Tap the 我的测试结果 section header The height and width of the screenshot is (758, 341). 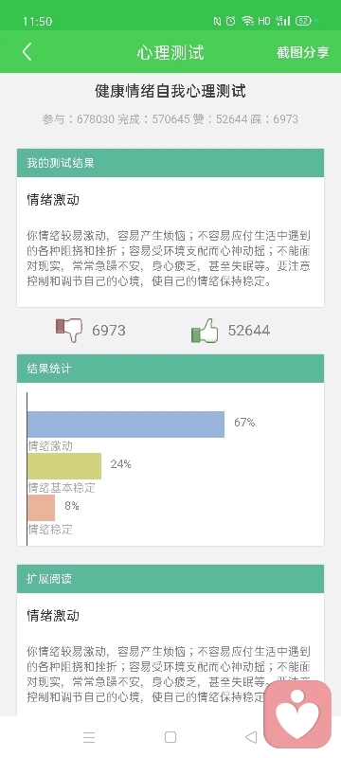(x=170, y=163)
